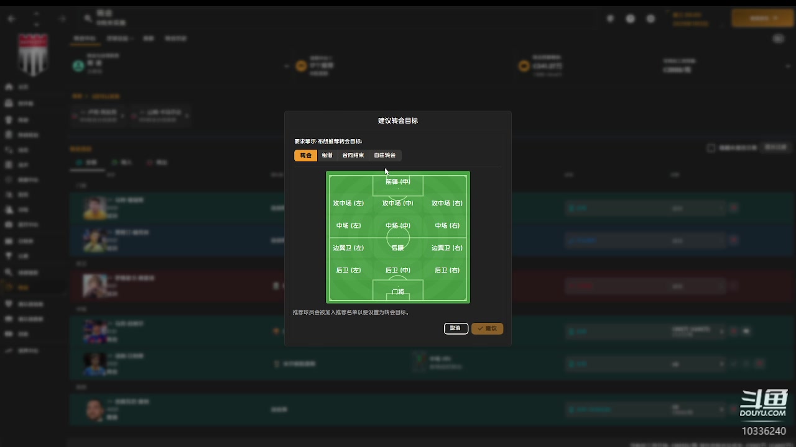The height and width of the screenshot is (447, 796).
Task: Click the club crest in the sidebar
Action: coord(32,54)
